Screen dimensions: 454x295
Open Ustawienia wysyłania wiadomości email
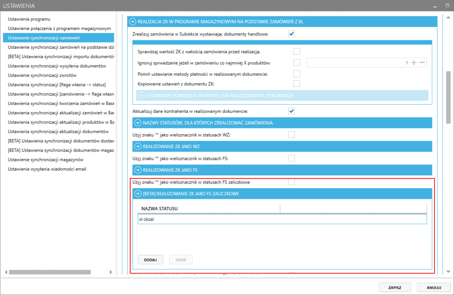click(47, 169)
